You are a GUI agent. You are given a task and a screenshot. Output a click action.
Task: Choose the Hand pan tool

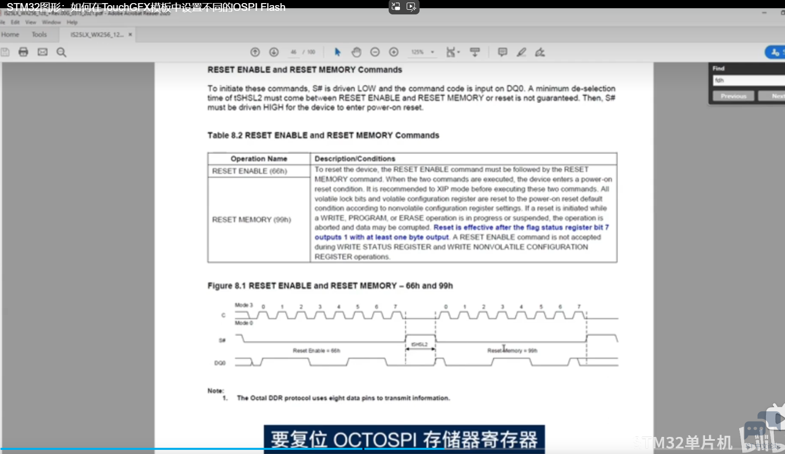pos(356,52)
